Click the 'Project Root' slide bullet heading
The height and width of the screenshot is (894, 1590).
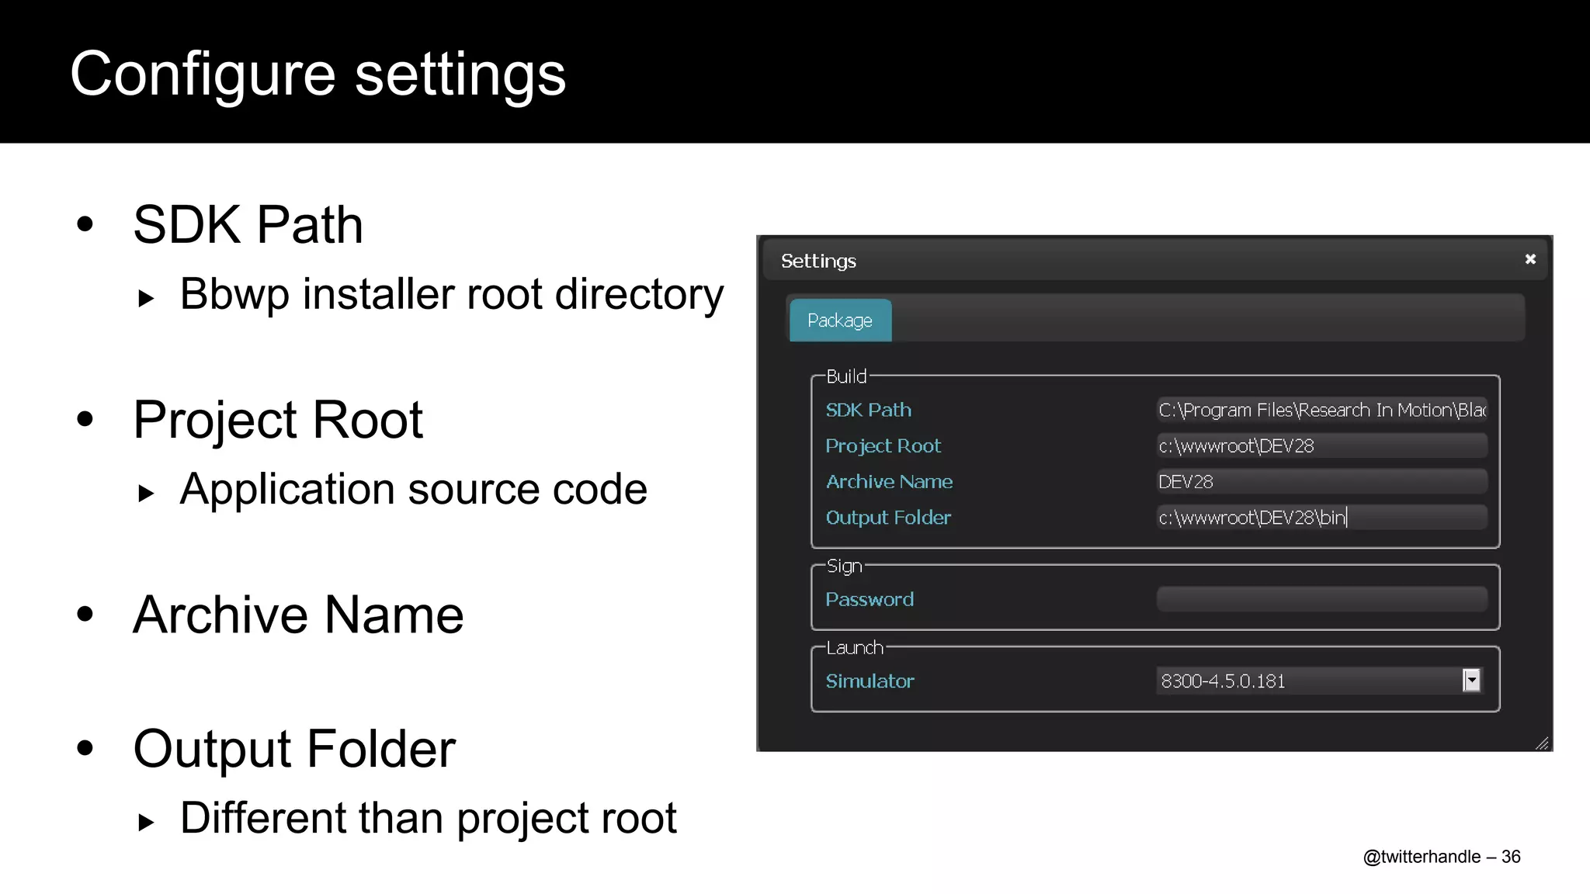(x=278, y=421)
